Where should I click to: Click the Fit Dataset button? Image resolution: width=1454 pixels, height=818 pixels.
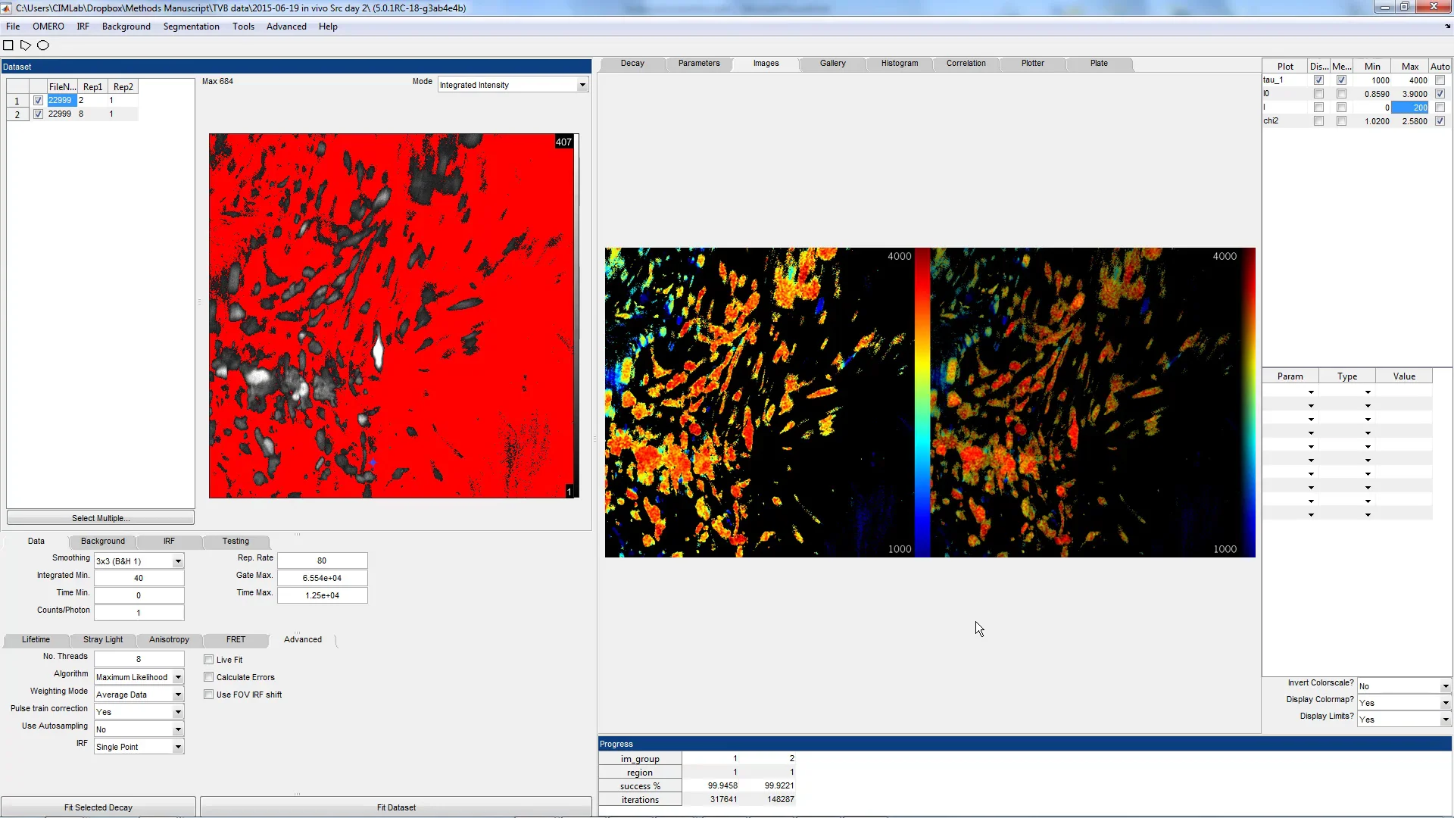[395, 807]
